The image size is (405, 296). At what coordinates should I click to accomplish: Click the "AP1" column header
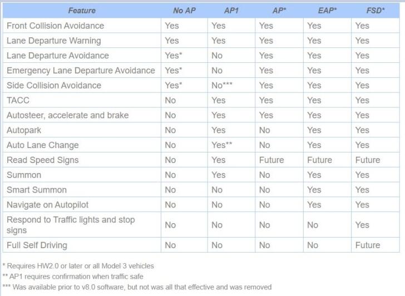coord(230,11)
